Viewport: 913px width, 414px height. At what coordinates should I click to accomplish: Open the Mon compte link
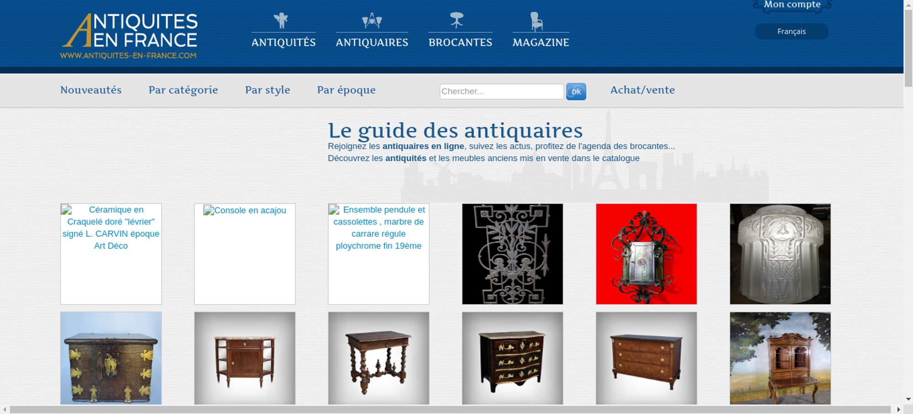(x=792, y=5)
